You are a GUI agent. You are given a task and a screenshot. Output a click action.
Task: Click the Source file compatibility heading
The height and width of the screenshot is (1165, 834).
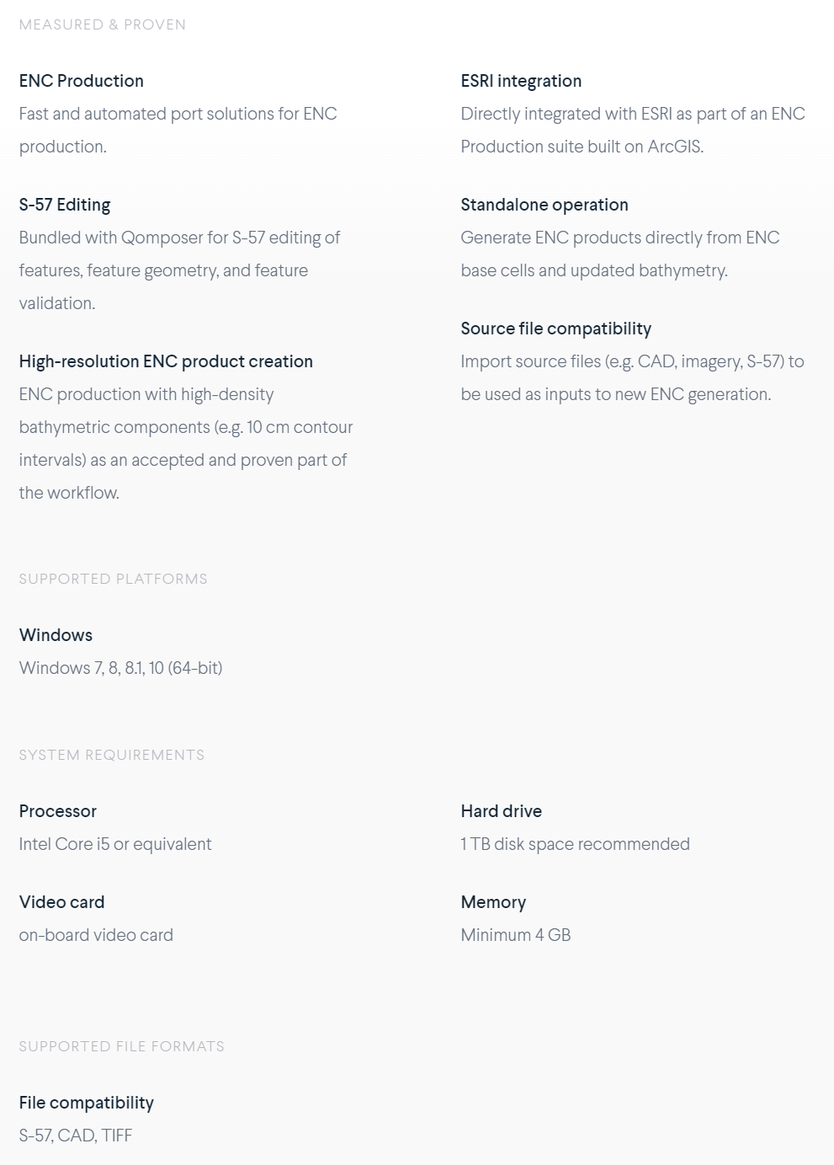click(556, 329)
